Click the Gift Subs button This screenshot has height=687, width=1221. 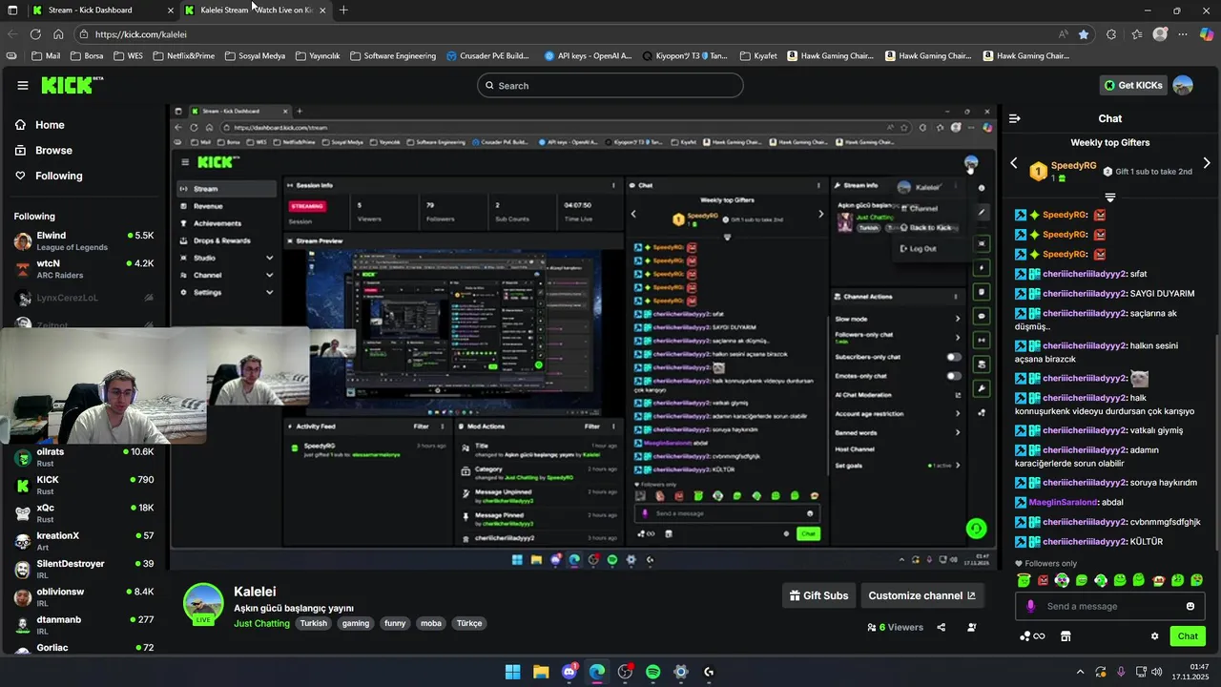[x=818, y=595]
